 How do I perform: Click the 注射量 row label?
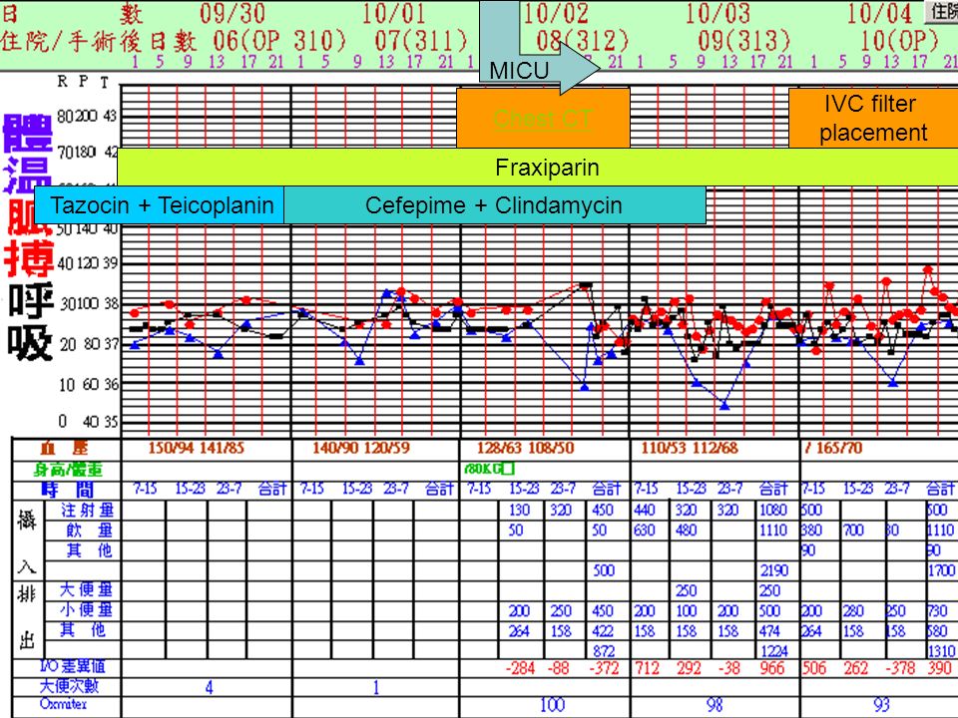[x=87, y=510]
